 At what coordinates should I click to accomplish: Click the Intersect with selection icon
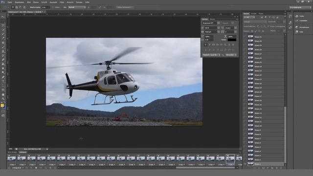[x=24, y=7]
